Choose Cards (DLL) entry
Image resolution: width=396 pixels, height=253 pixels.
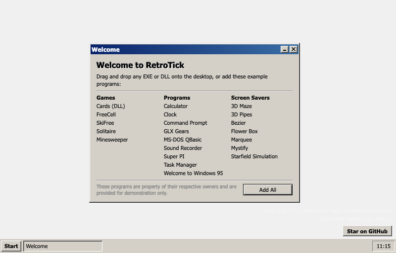pyautogui.click(x=110, y=106)
